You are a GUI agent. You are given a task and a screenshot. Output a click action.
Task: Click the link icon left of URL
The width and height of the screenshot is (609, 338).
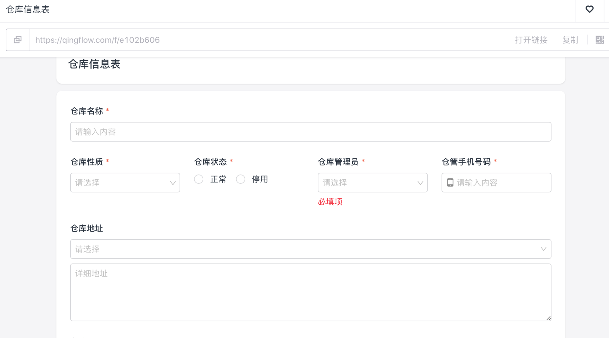click(x=18, y=40)
